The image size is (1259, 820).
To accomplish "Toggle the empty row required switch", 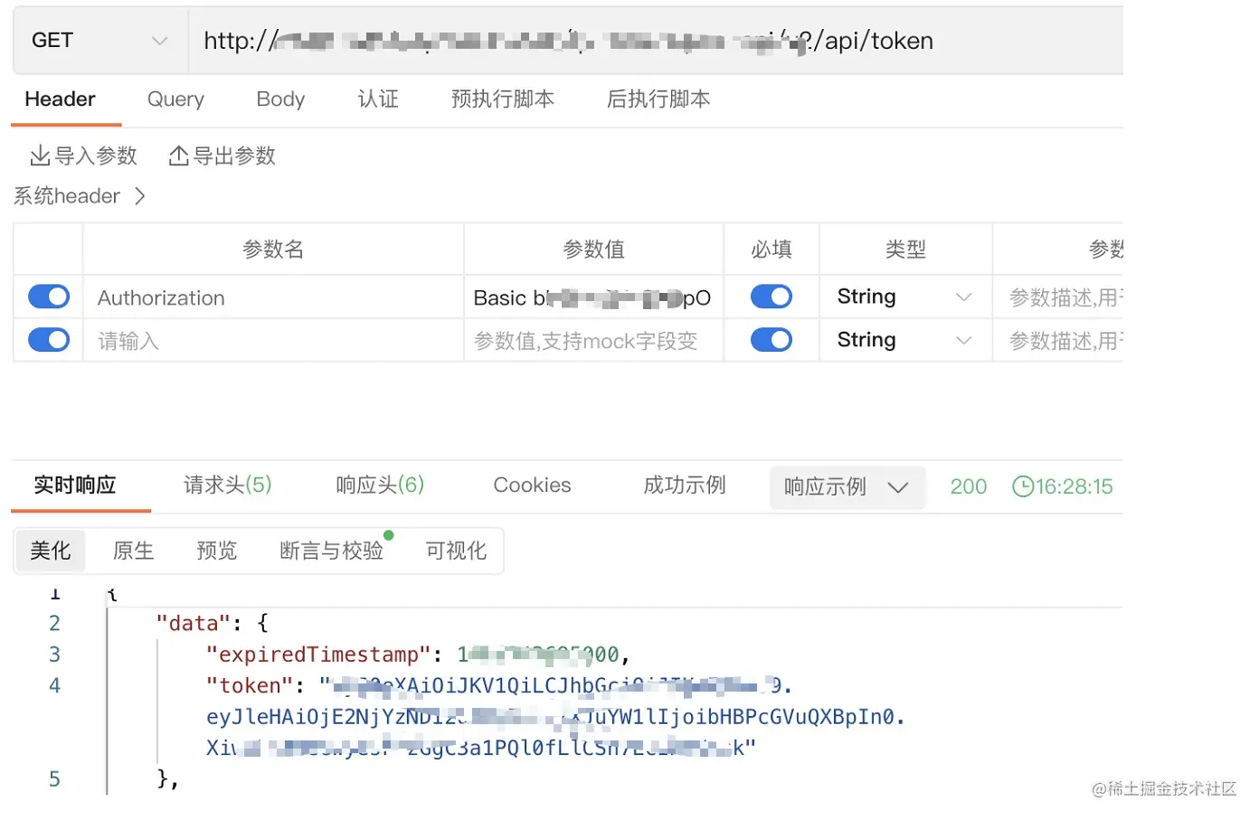I will click(771, 340).
